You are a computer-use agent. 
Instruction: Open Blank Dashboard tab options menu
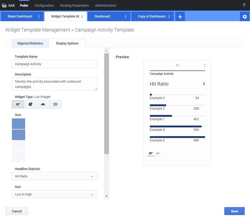point(39,16)
